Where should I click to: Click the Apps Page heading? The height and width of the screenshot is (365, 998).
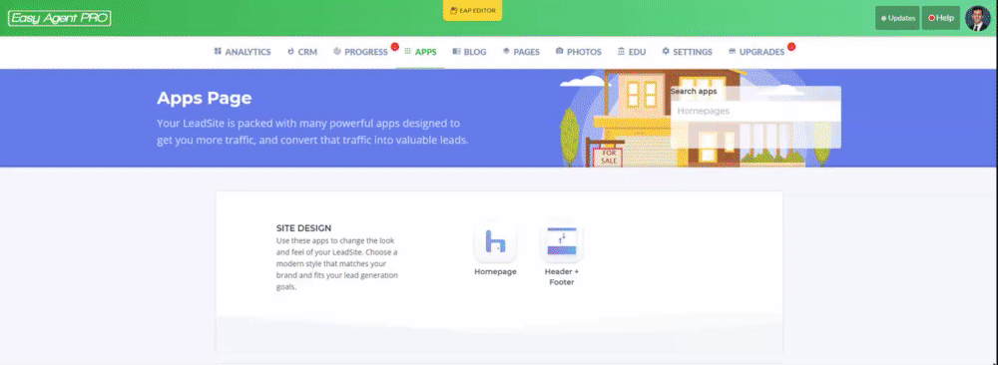coord(205,98)
